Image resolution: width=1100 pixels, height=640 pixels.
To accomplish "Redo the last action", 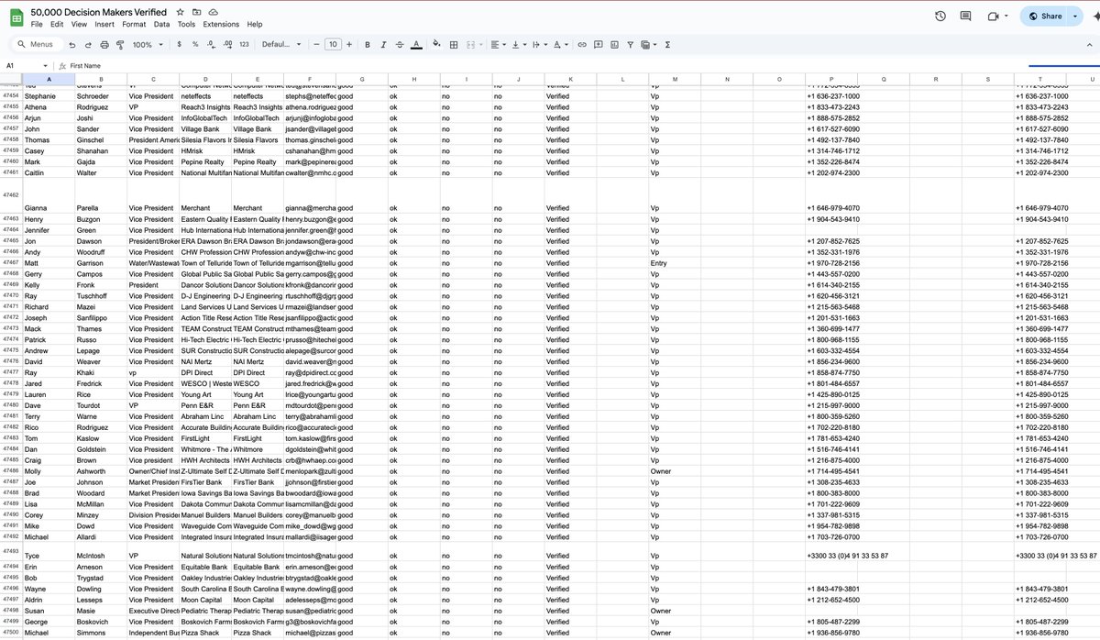I will 88,44.
